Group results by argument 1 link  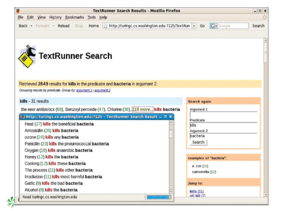(84, 91)
